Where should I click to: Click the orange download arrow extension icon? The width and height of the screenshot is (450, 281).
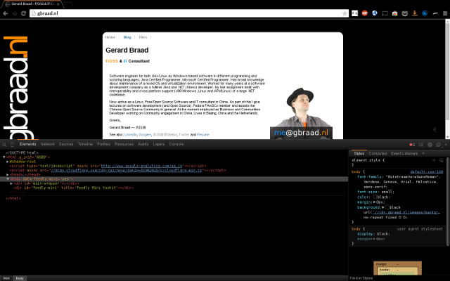(415, 13)
